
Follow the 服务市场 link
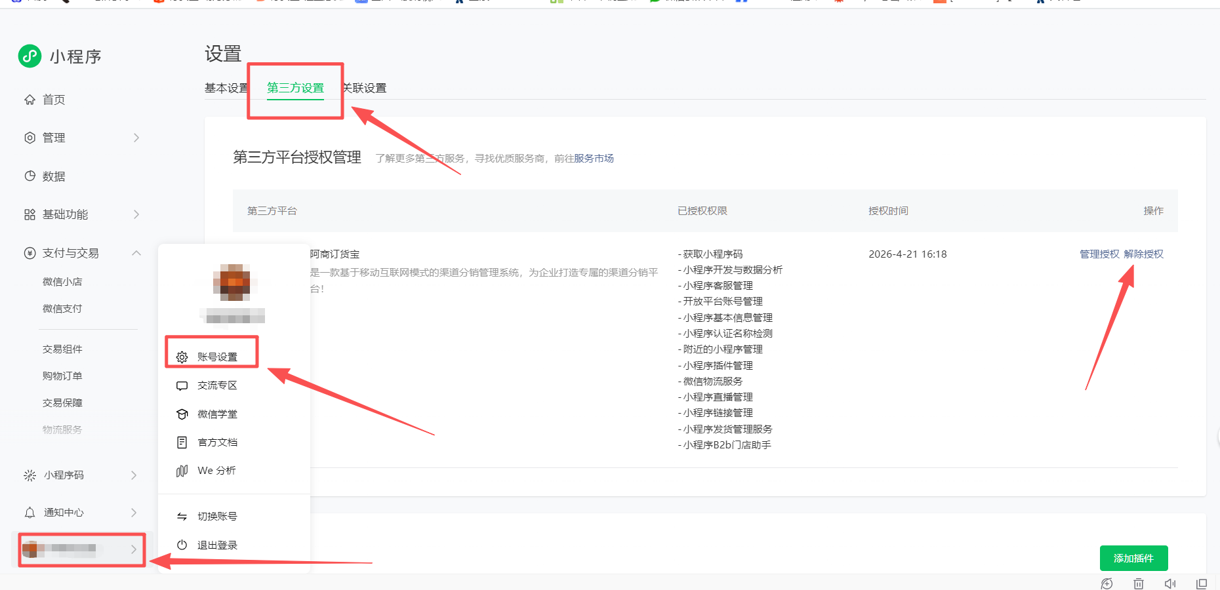(594, 159)
